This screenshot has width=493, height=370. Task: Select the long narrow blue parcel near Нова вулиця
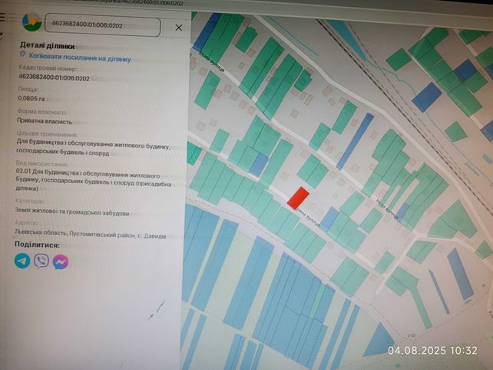coord(355,140)
